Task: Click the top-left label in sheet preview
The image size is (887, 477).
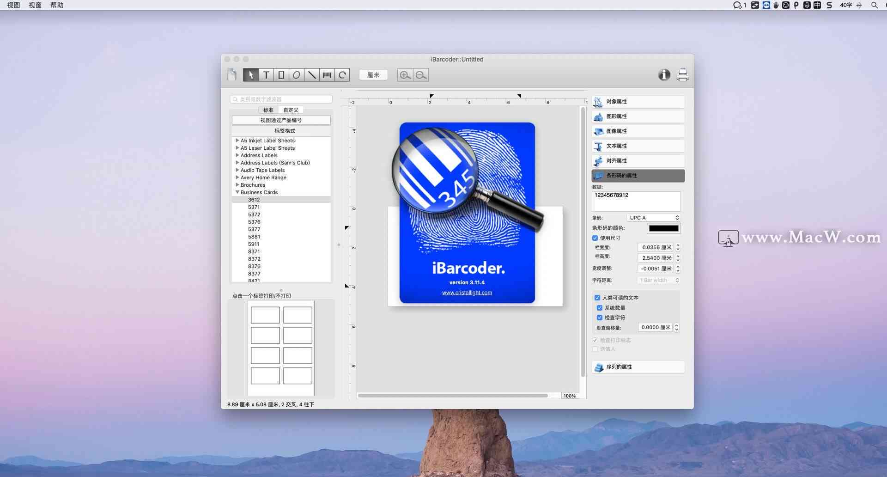Action: coord(265,315)
